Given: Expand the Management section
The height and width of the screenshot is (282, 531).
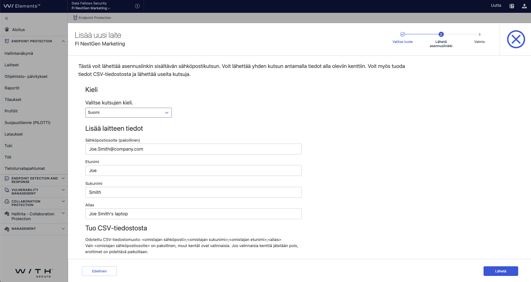Looking at the screenshot, I should click(63, 229).
